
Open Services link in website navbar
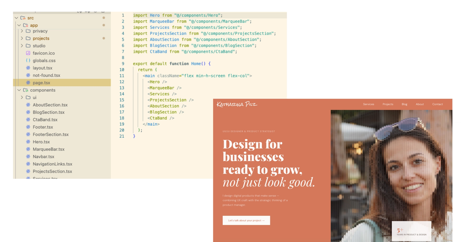[368, 104]
